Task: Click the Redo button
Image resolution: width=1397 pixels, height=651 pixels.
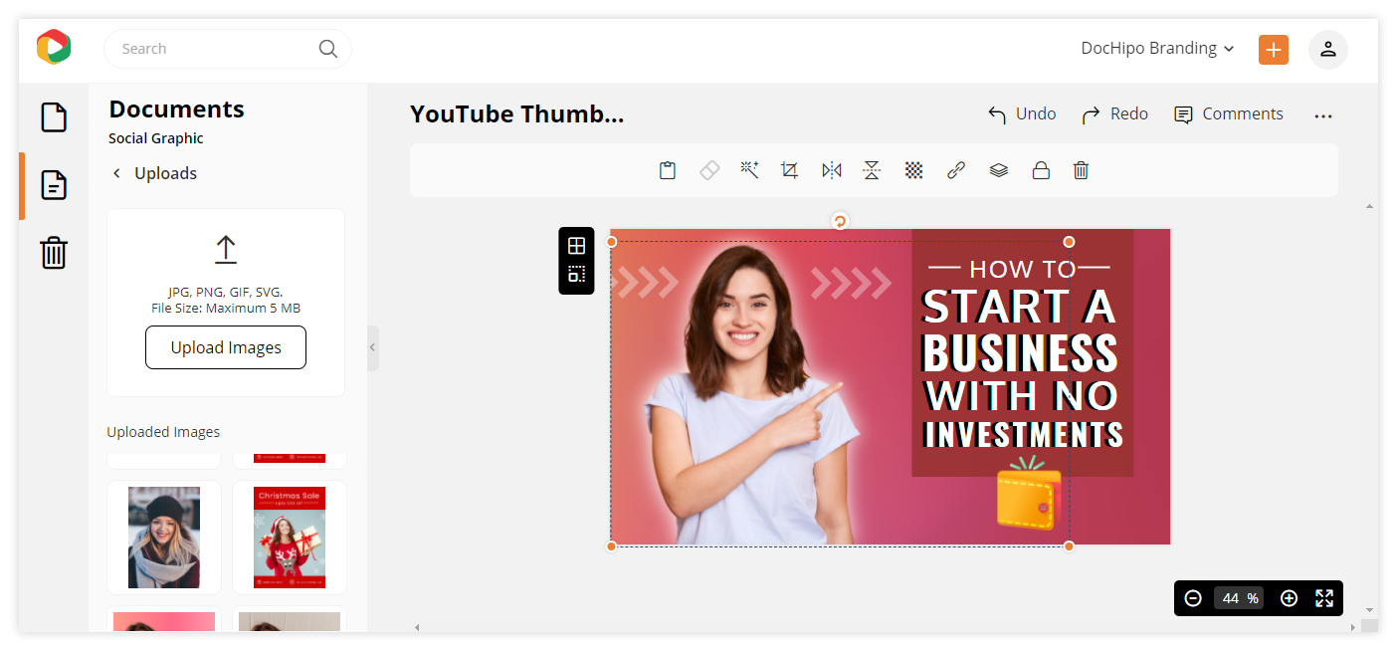Action: pyautogui.click(x=1115, y=114)
